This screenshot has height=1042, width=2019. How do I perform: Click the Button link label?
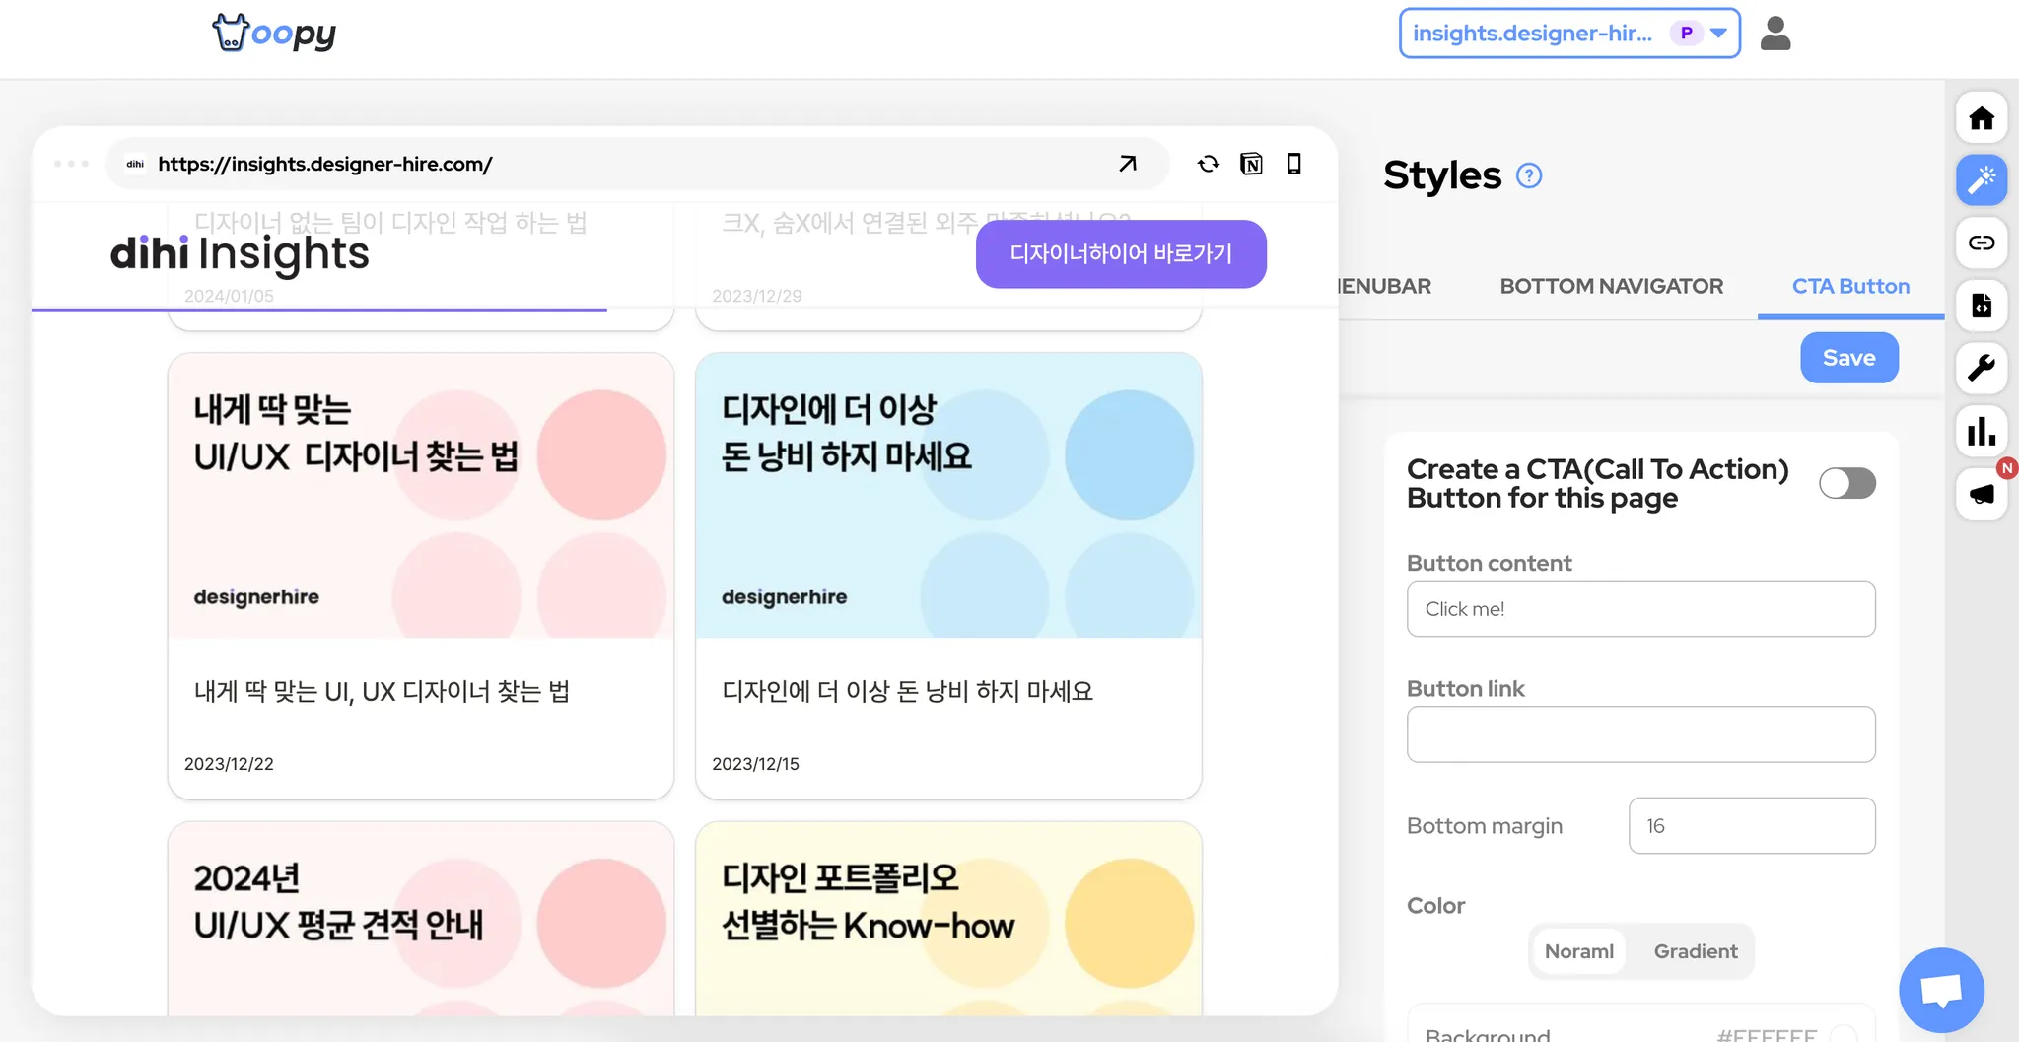tap(1466, 688)
